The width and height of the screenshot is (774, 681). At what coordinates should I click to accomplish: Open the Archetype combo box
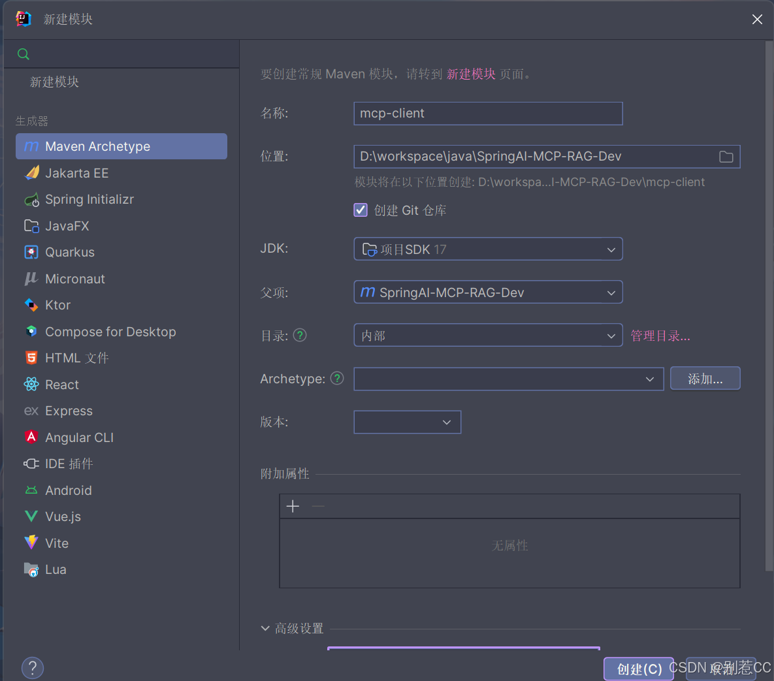coord(508,379)
